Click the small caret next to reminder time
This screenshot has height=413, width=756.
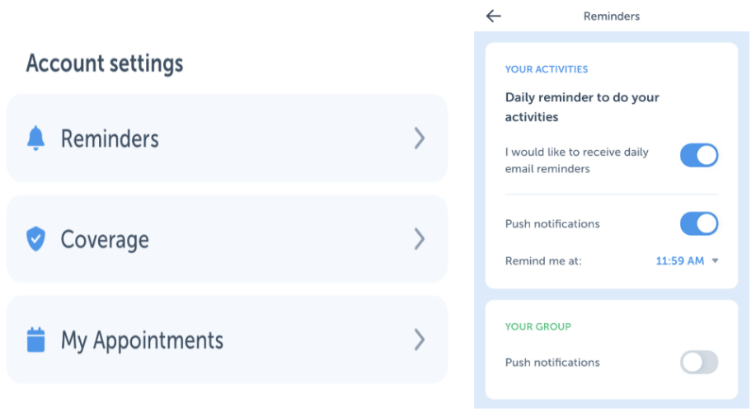coord(715,260)
